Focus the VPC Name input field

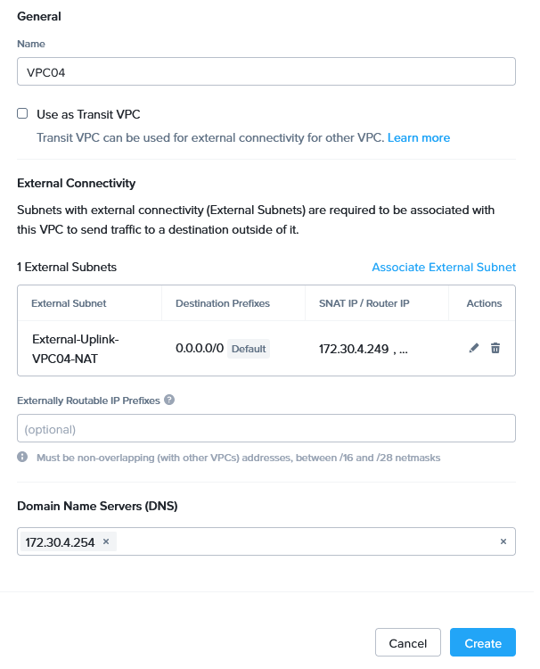click(x=266, y=71)
